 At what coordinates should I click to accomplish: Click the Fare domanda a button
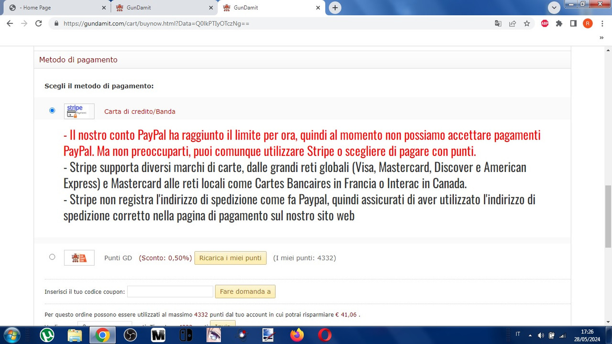coord(245,291)
